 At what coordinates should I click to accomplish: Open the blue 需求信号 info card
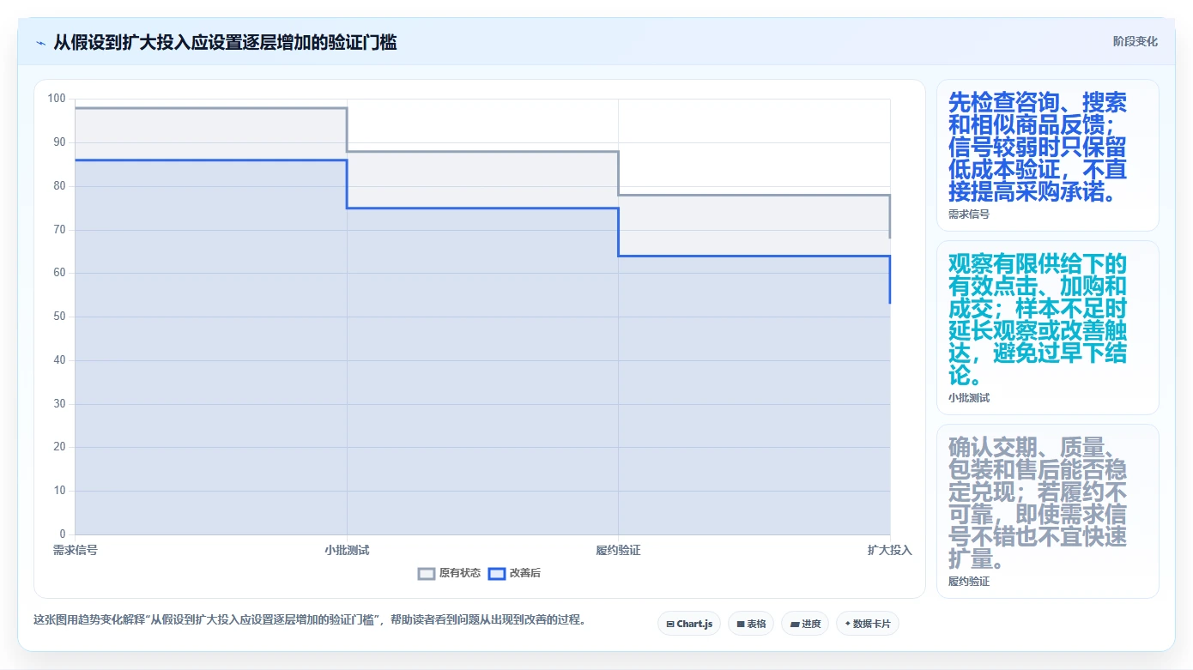[x=1047, y=155]
